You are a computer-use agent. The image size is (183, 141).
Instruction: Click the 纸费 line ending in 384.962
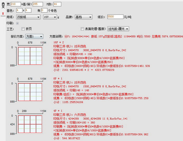click(x=101, y=134)
